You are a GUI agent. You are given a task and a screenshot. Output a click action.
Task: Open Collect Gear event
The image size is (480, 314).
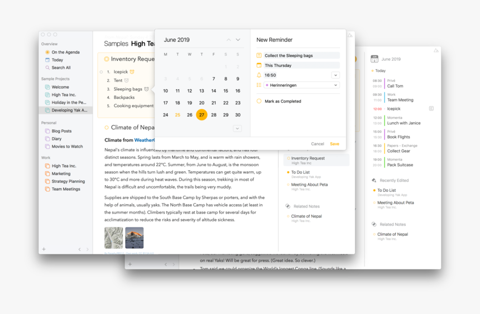tap(399, 151)
